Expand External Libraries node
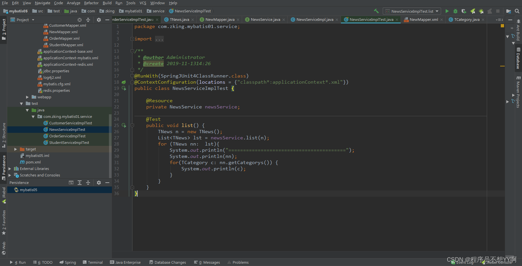The image size is (522, 266). click(x=10, y=169)
